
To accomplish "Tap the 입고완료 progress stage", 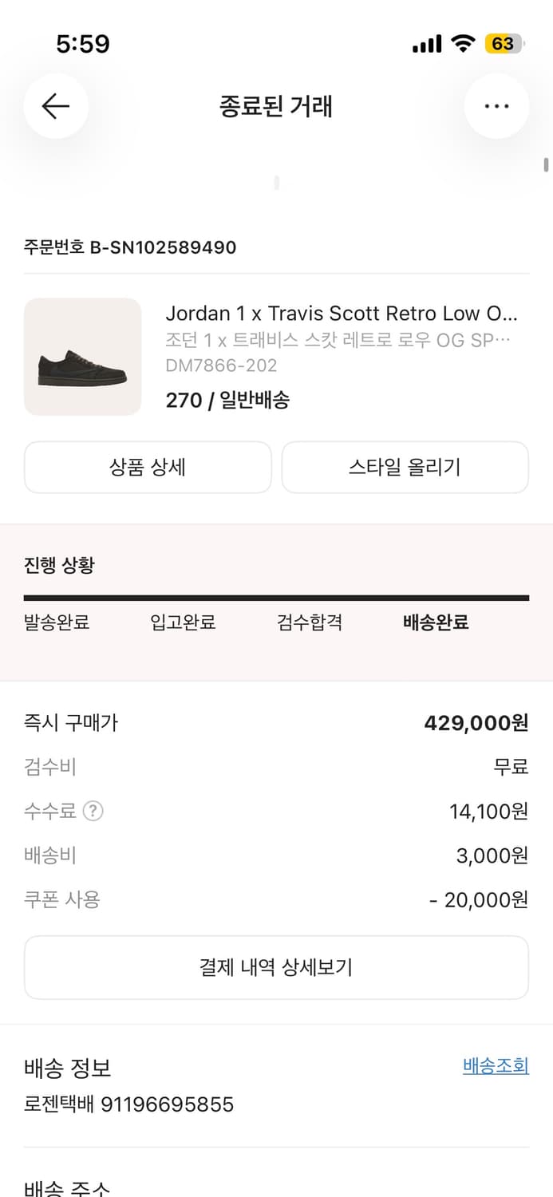I will pos(182,623).
